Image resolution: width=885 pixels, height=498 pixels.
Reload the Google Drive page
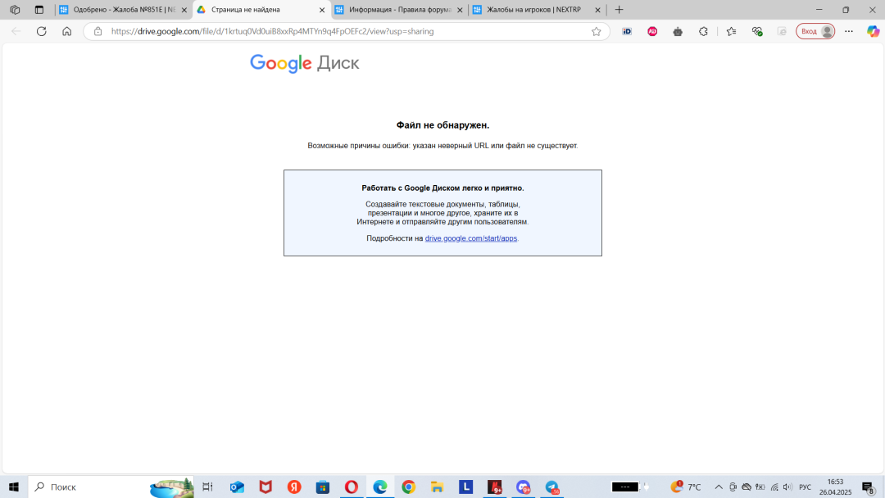(41, 32)
